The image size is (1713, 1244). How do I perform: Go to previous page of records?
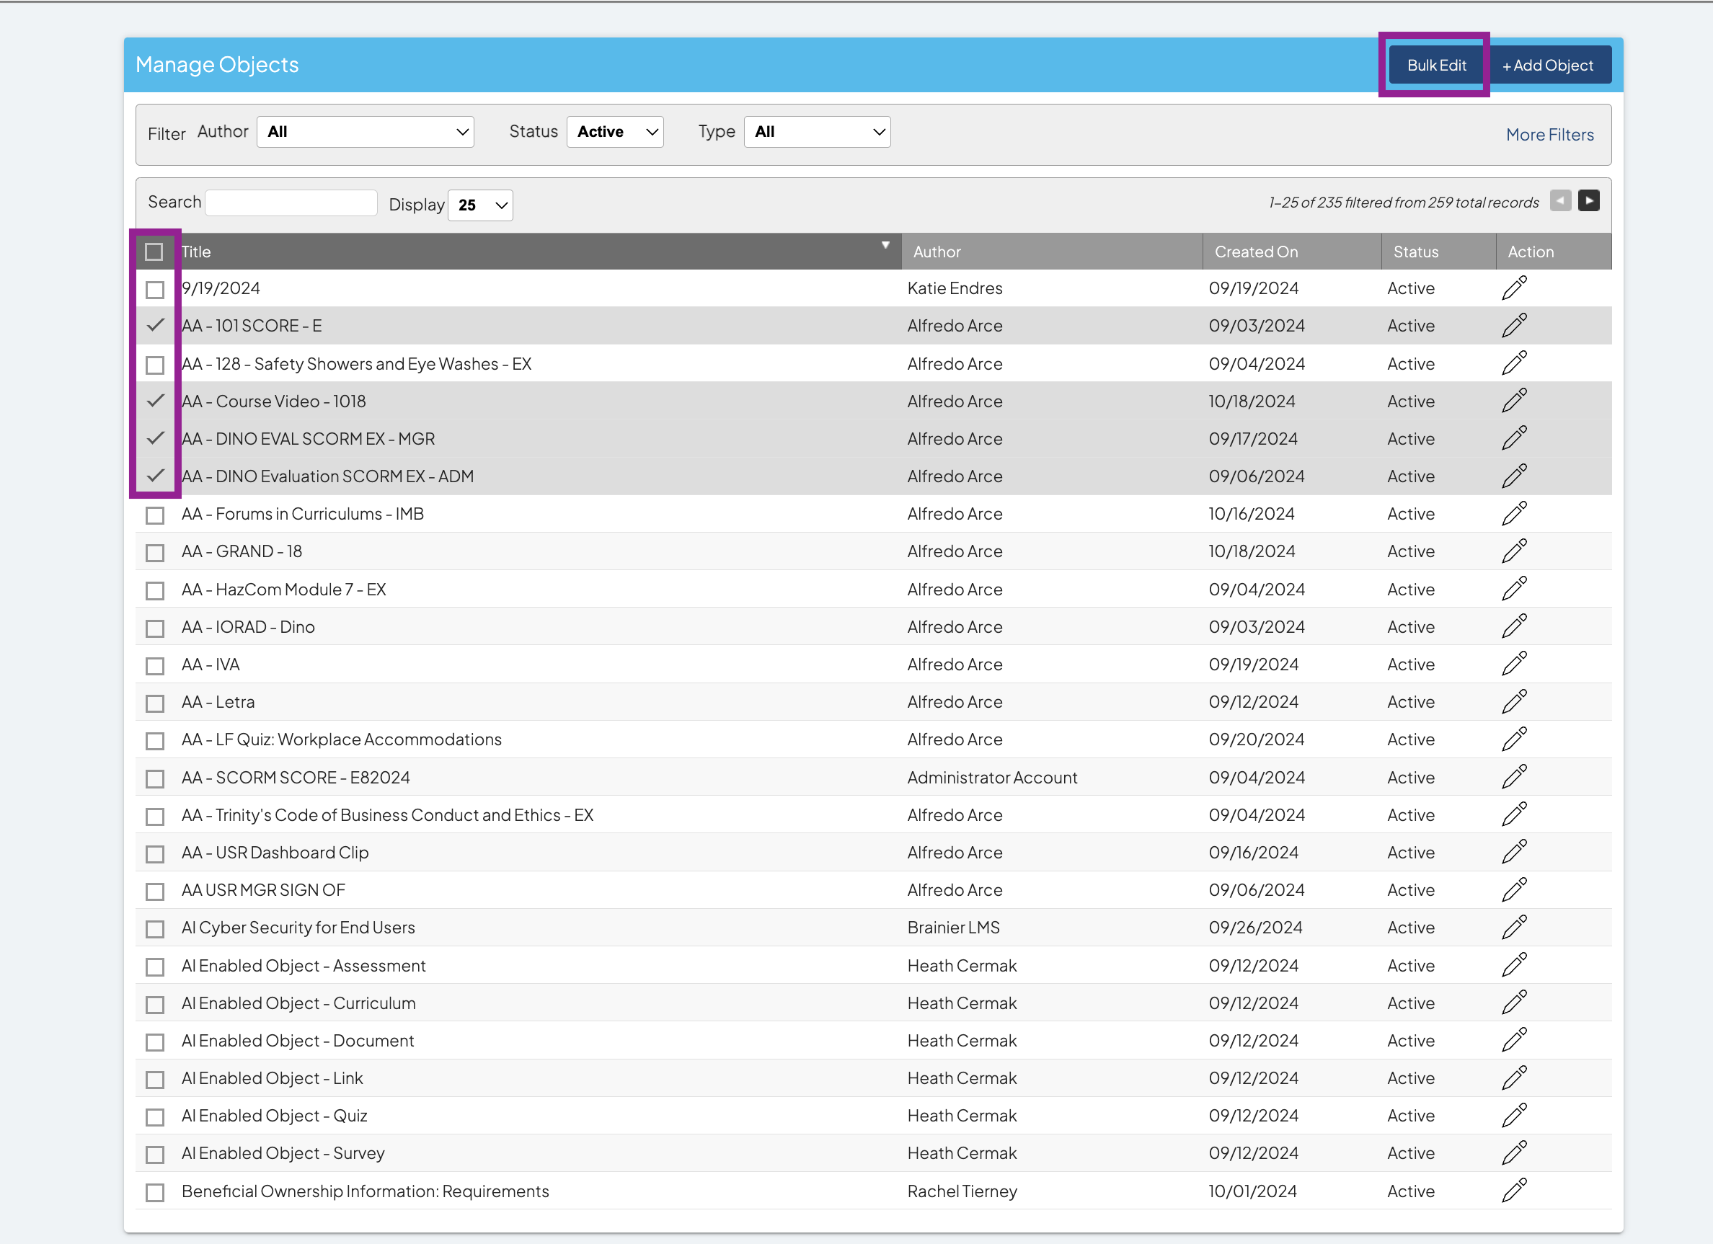(x=1559, y=201)
